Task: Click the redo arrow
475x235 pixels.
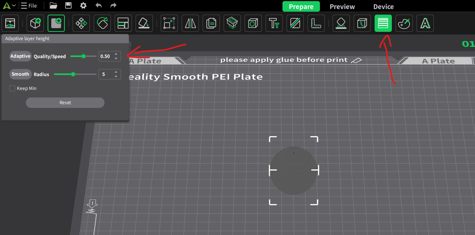Action: 113,6
